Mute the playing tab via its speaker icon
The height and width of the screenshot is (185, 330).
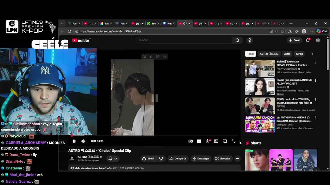(x=185, y=23)
